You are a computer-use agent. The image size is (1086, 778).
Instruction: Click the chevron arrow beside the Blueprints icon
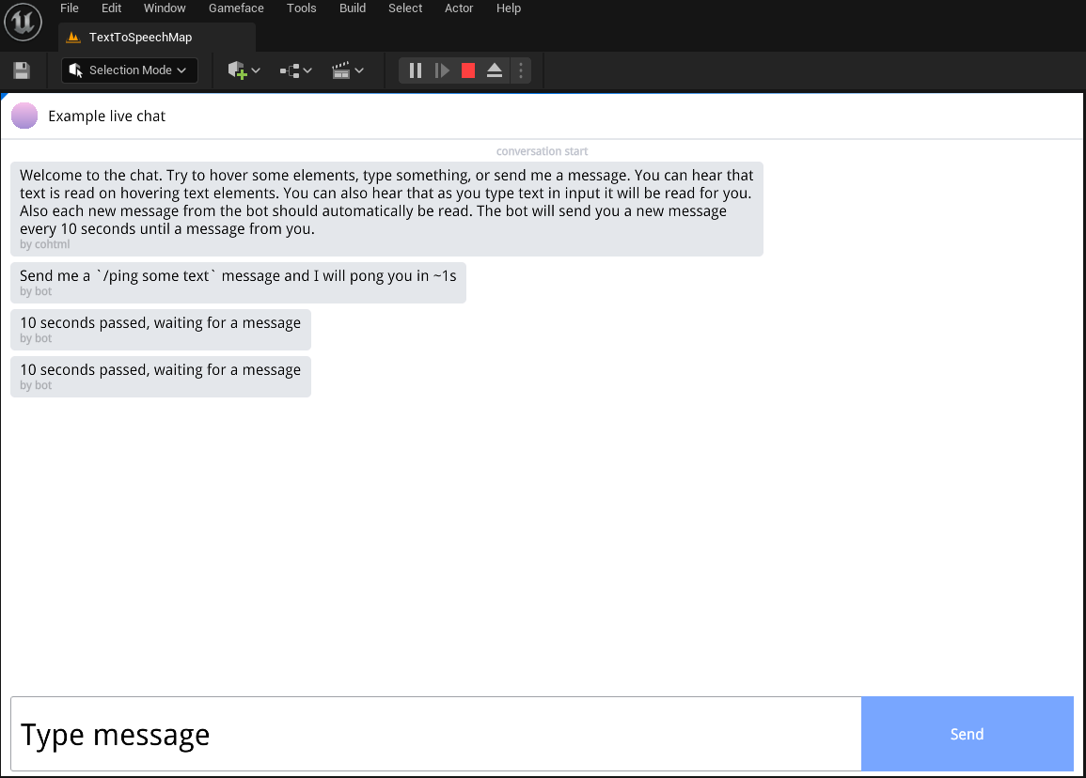point(307,70)
